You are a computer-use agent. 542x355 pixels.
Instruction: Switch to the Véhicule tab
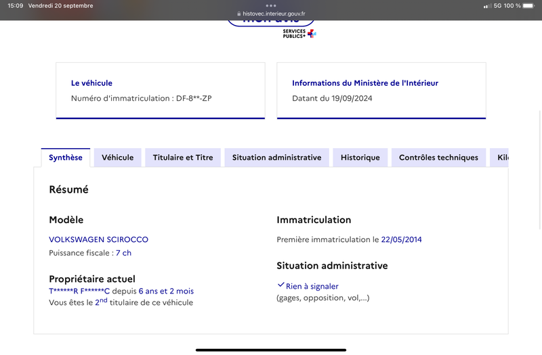pyautogui.click(x=117, y=158)
